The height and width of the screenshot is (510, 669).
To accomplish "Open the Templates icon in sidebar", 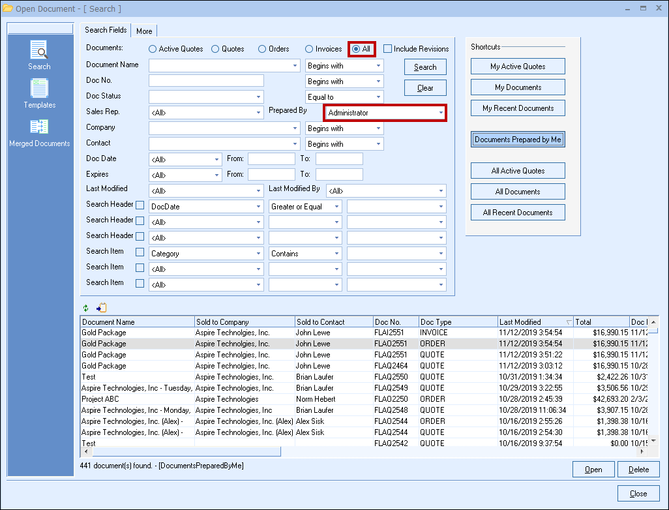I will pyautogui.click(x=39, y=89).
